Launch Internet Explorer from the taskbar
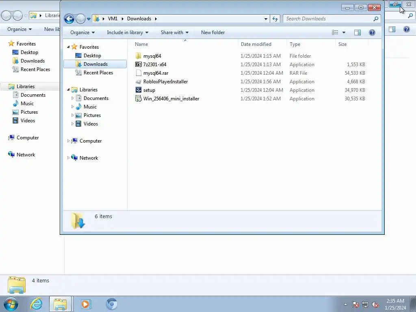The height and width of the screenshot is (312, 416). pos(36,304)
